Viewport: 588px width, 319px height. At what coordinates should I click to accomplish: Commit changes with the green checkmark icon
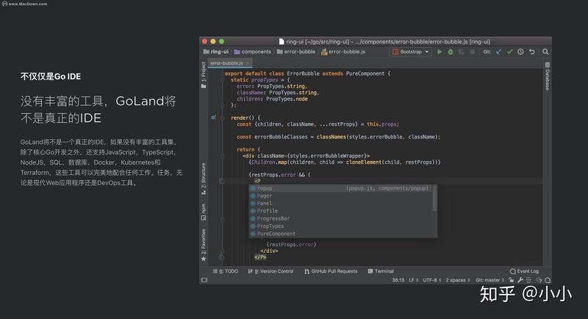pyautogui.click(x=509, y=51)
